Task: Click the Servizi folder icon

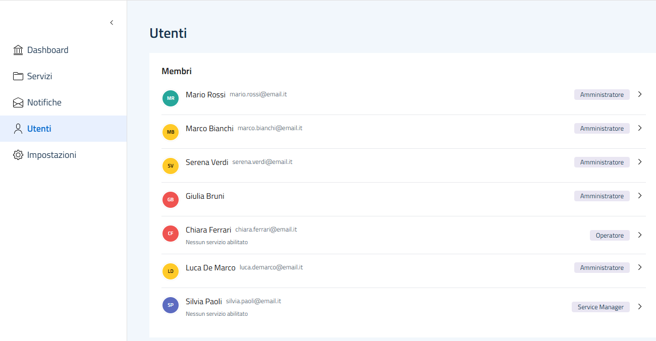Action: [18, 76]
